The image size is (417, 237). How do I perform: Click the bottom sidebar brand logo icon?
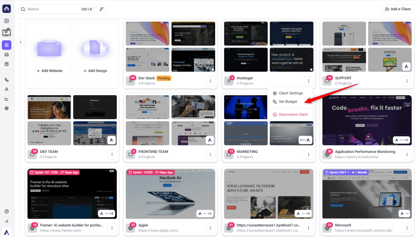pos(7,232)
